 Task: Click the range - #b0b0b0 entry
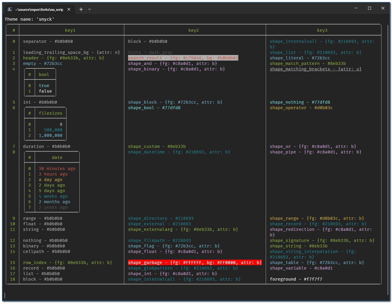point(43,218)
